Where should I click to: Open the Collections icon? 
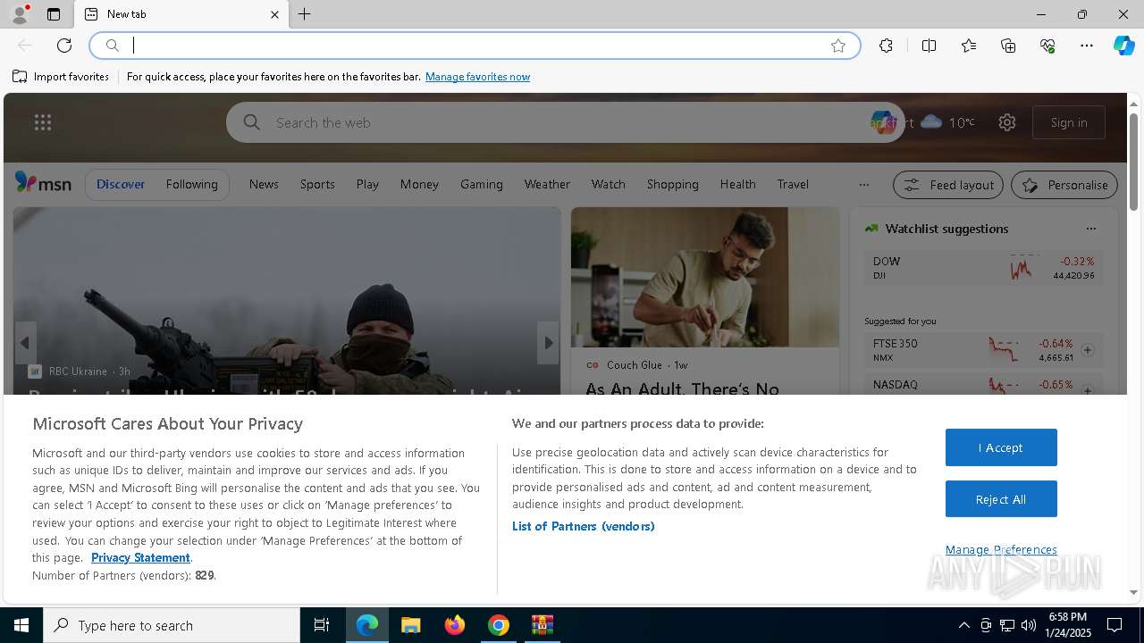click(1008, 46)
